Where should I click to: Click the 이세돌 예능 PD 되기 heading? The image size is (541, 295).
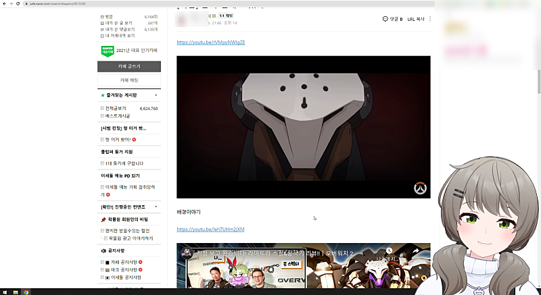pos(120,176)
